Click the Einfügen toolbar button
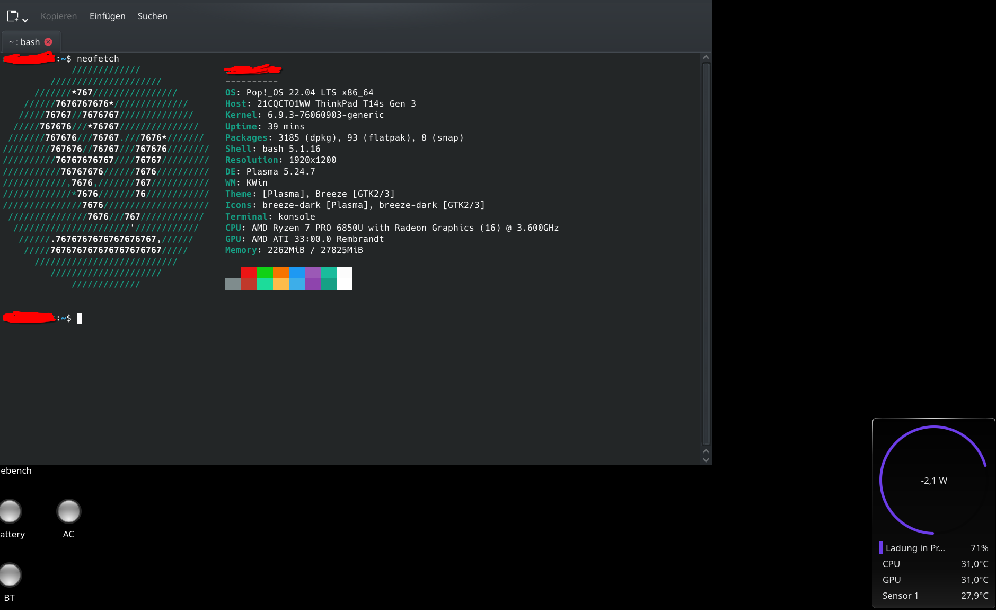996x610 pixels. pos(108,16)
